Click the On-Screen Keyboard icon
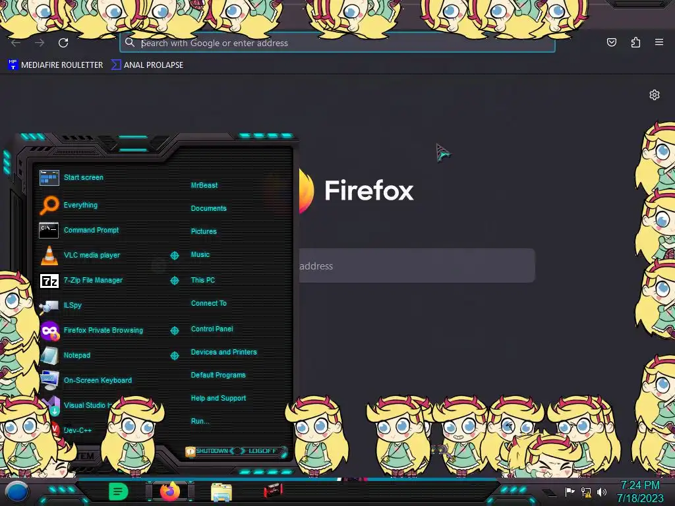Viewport: 675px width, 506px height. (49, 380)
